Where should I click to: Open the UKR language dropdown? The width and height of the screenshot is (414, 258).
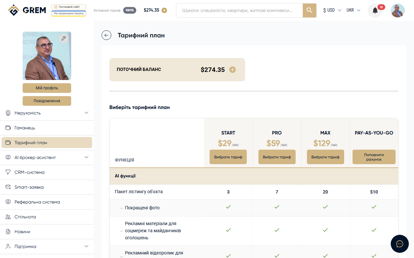point(353,10)
